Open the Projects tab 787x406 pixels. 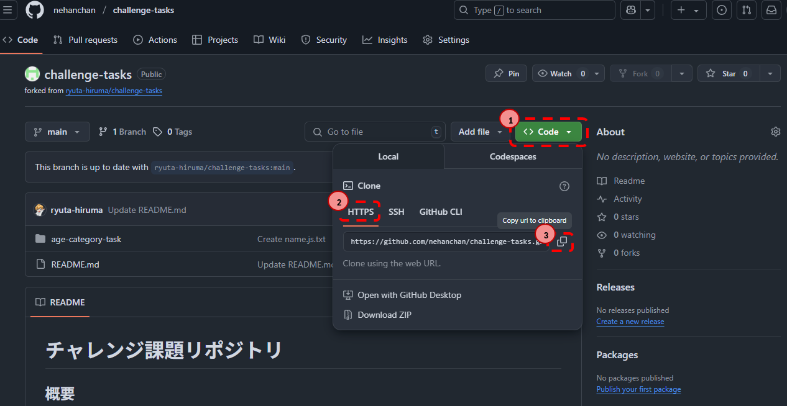[215, 40]
